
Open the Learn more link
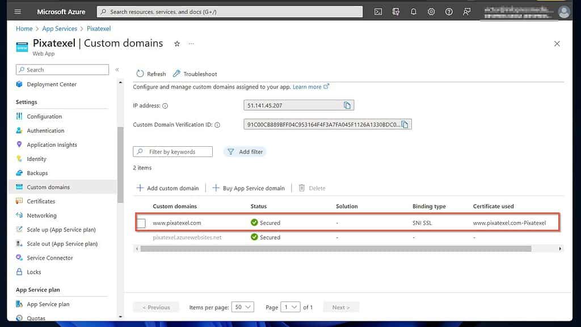(310, 87)
